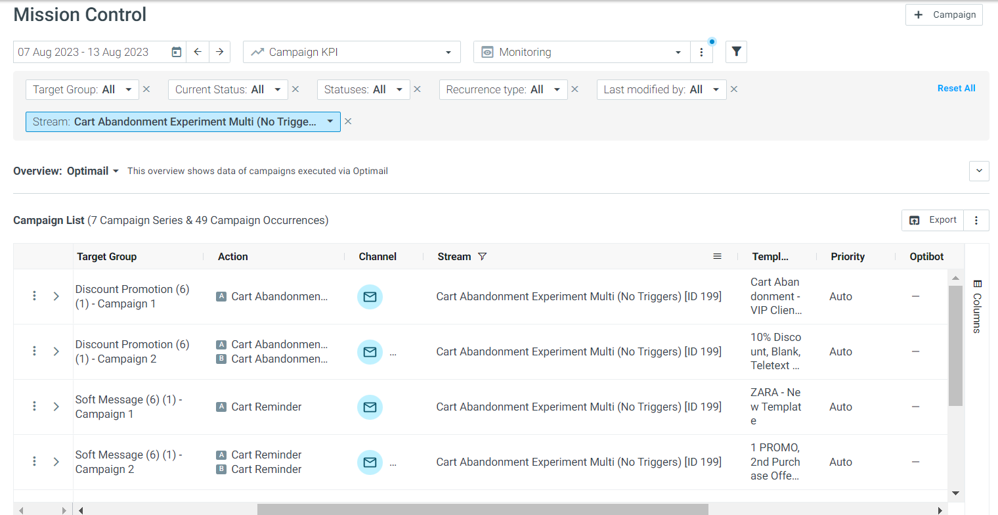The image size is (998, 515).
Task: Open the Monitoring view dropdown
Action: click(582, 52)
